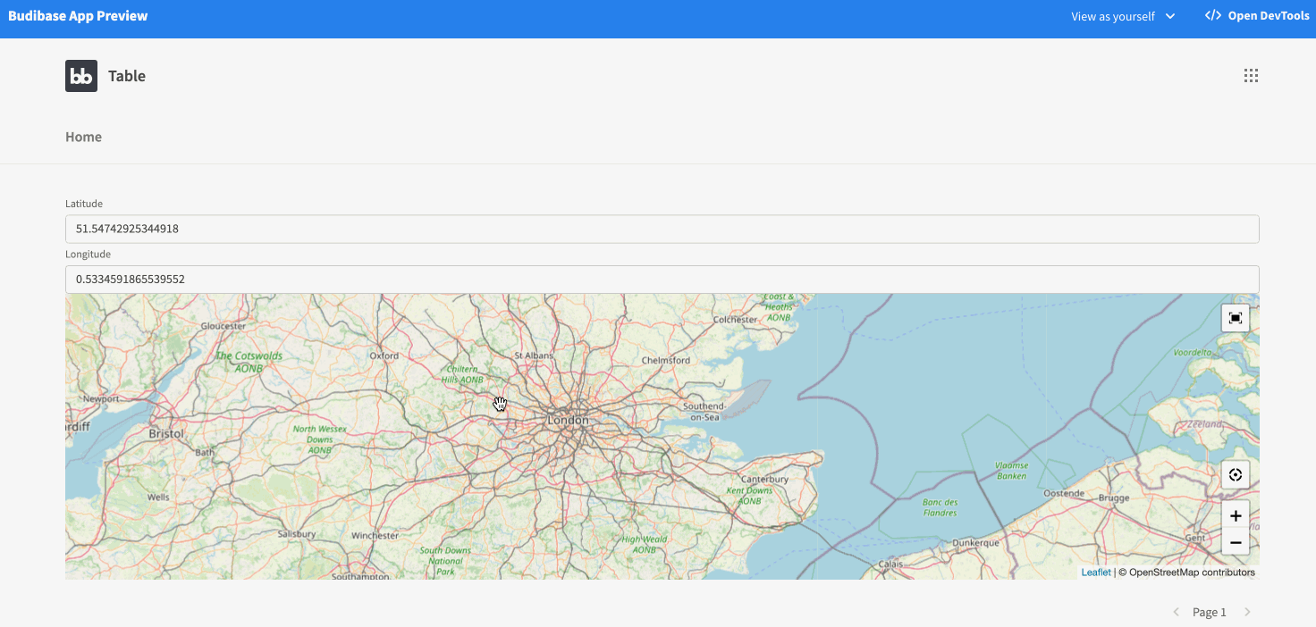Click the Open DevTools button

coord(1257,16)
